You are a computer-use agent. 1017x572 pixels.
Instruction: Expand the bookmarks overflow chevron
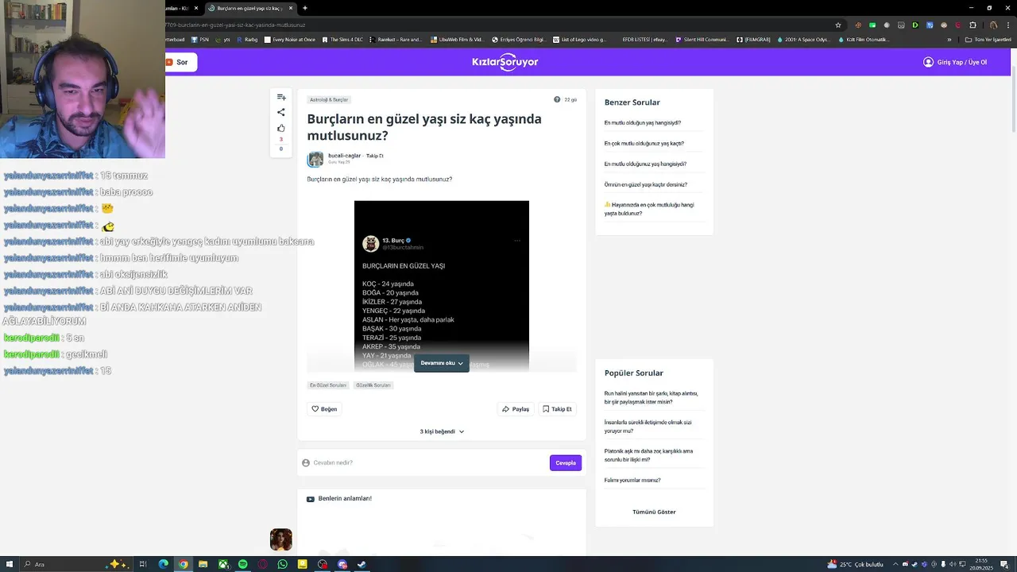pos(949,40)
